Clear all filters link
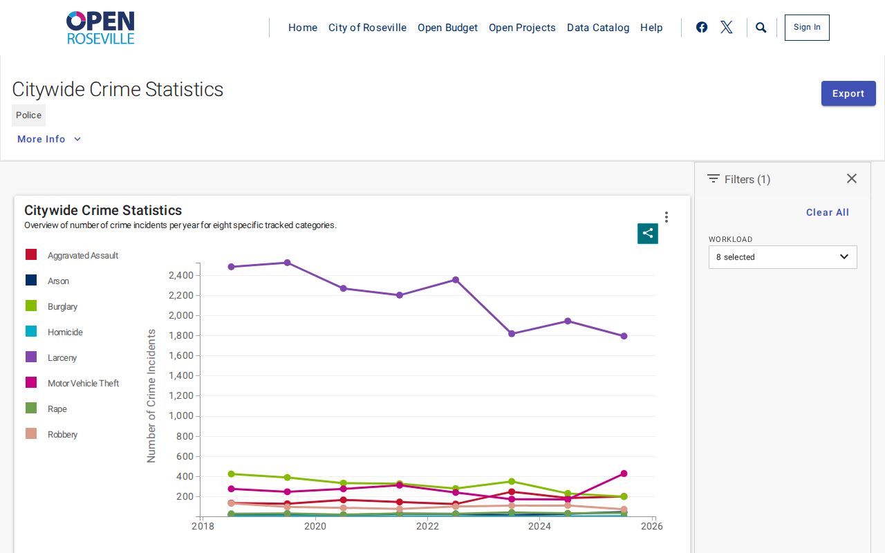This screenshot has width=885, height=553. (x=828, y=212)
